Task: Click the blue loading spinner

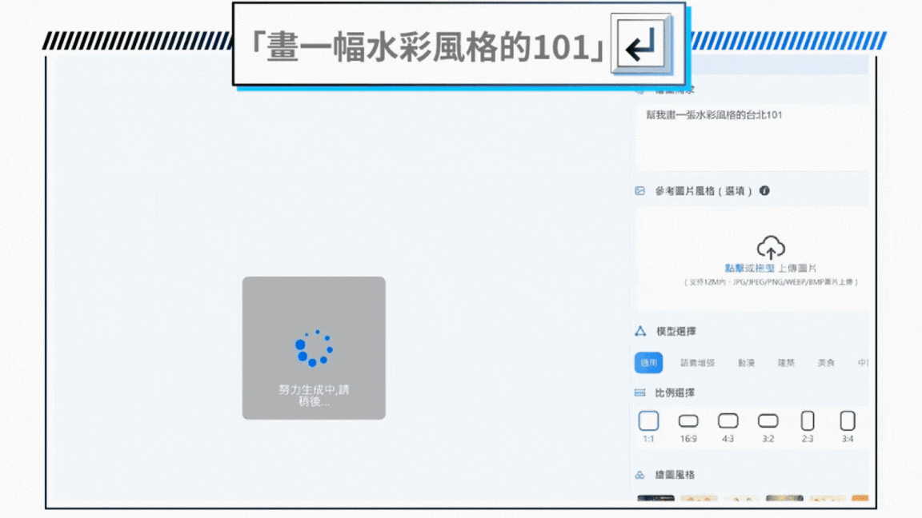Action: click(x=314, y=348)
